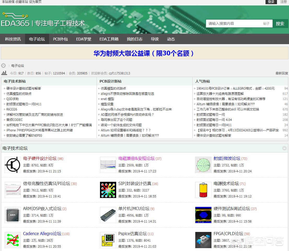The height and width of the screenshot is (251, 289).
Task: Open the post 音频CODEC
Action: tap(14, 120)
